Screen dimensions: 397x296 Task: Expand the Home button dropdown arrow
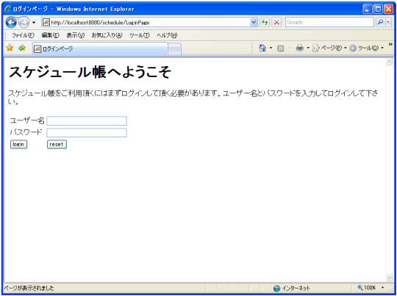click(271, 48)
